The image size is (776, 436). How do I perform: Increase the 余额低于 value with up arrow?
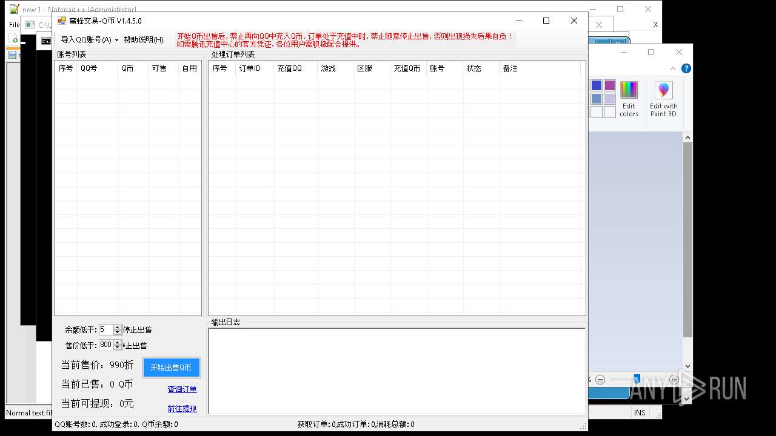point(118,328)
